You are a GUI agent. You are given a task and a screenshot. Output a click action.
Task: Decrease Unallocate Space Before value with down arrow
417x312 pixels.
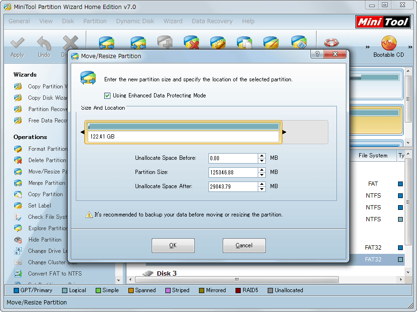click(x=262, y=161)
